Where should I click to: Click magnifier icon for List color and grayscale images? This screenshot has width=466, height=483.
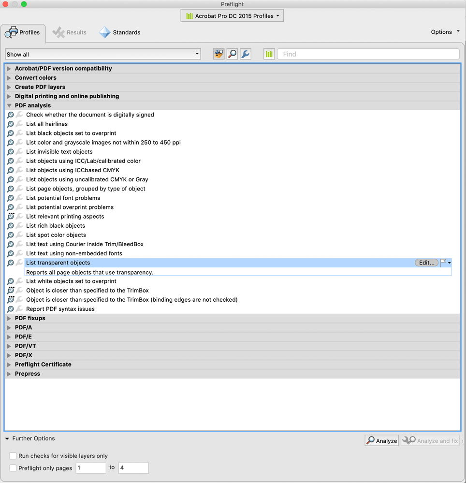tap(11, 142)
